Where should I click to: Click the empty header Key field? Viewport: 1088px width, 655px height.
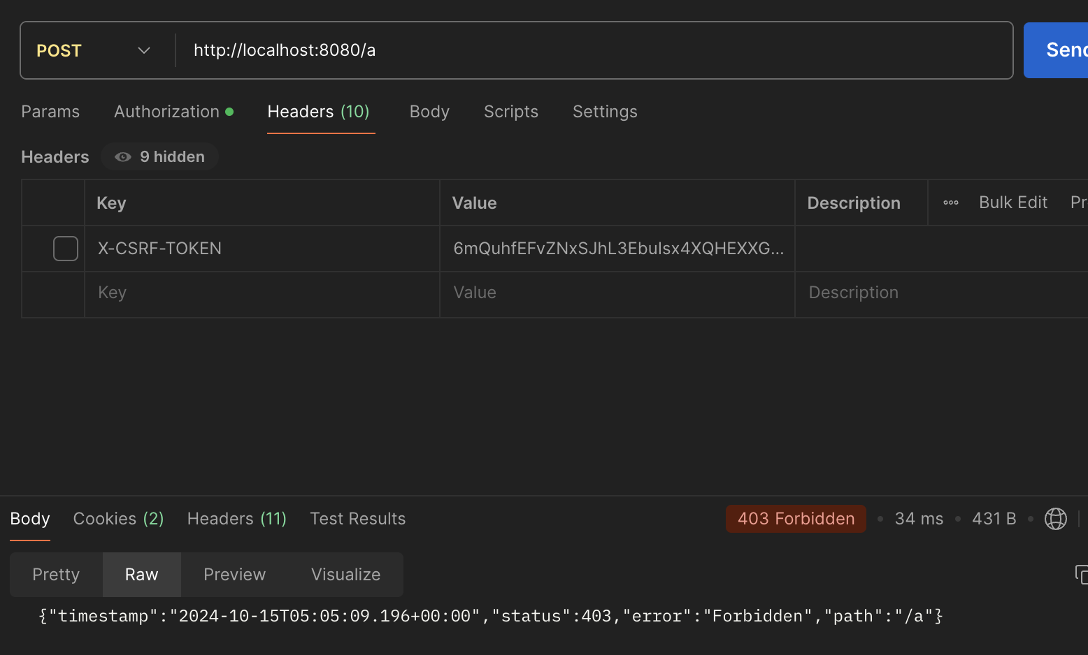(262, 293)
